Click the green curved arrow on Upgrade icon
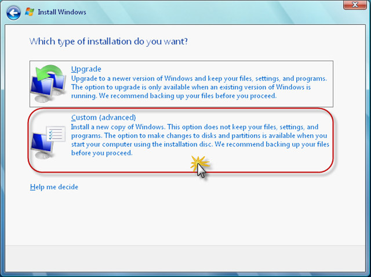This screenshot has height=277, width=371. [50, 72]
